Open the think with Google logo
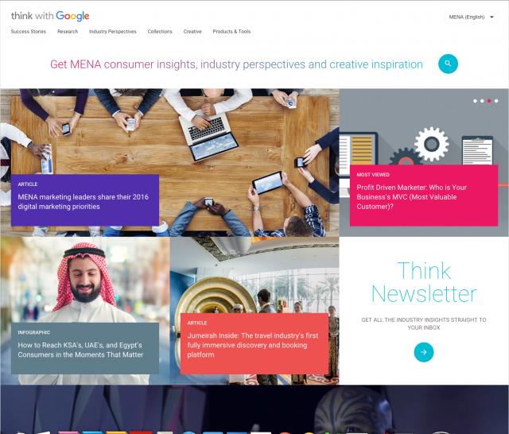 pos(50,16)
